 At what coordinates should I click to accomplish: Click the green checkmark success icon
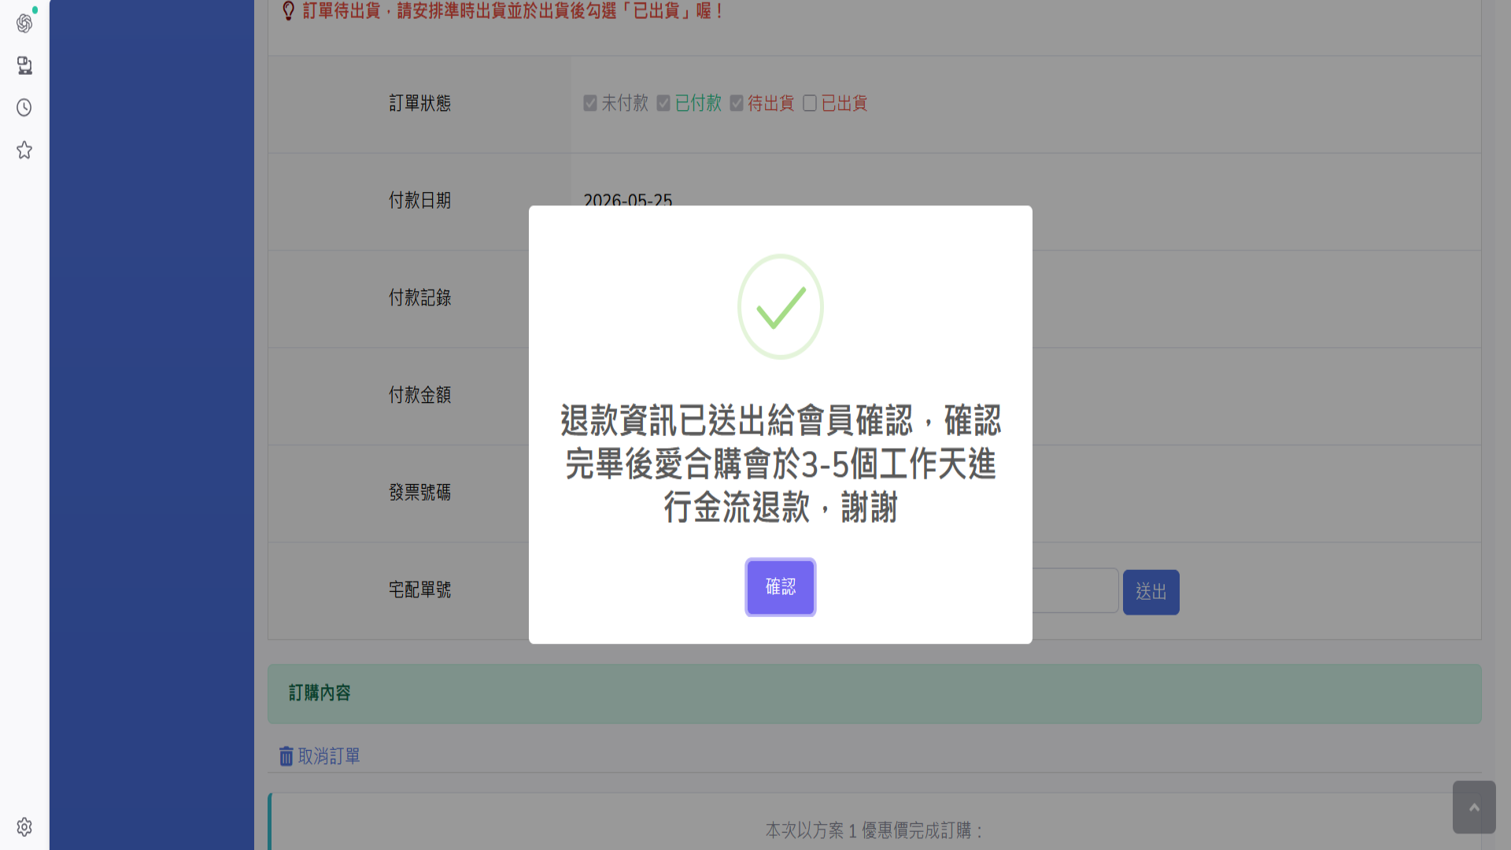[x=781, y=307]
